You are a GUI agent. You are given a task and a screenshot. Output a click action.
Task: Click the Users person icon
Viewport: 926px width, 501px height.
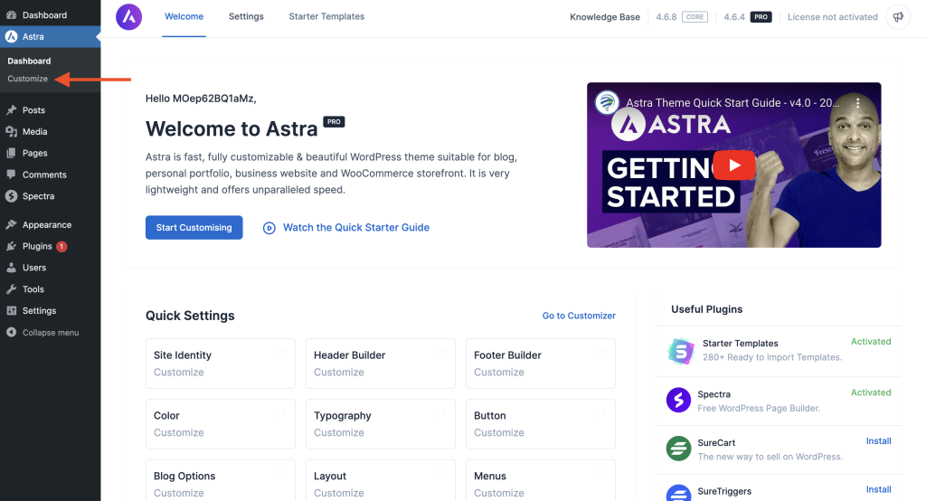[x=11, y=268]
